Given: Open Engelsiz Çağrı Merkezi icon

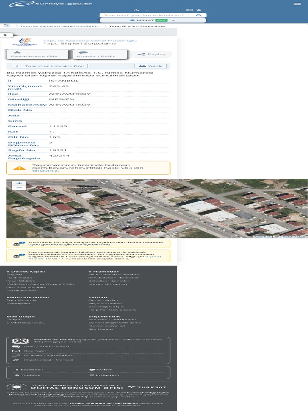Looking at the screenshot, I should click(x=16, y=360).
